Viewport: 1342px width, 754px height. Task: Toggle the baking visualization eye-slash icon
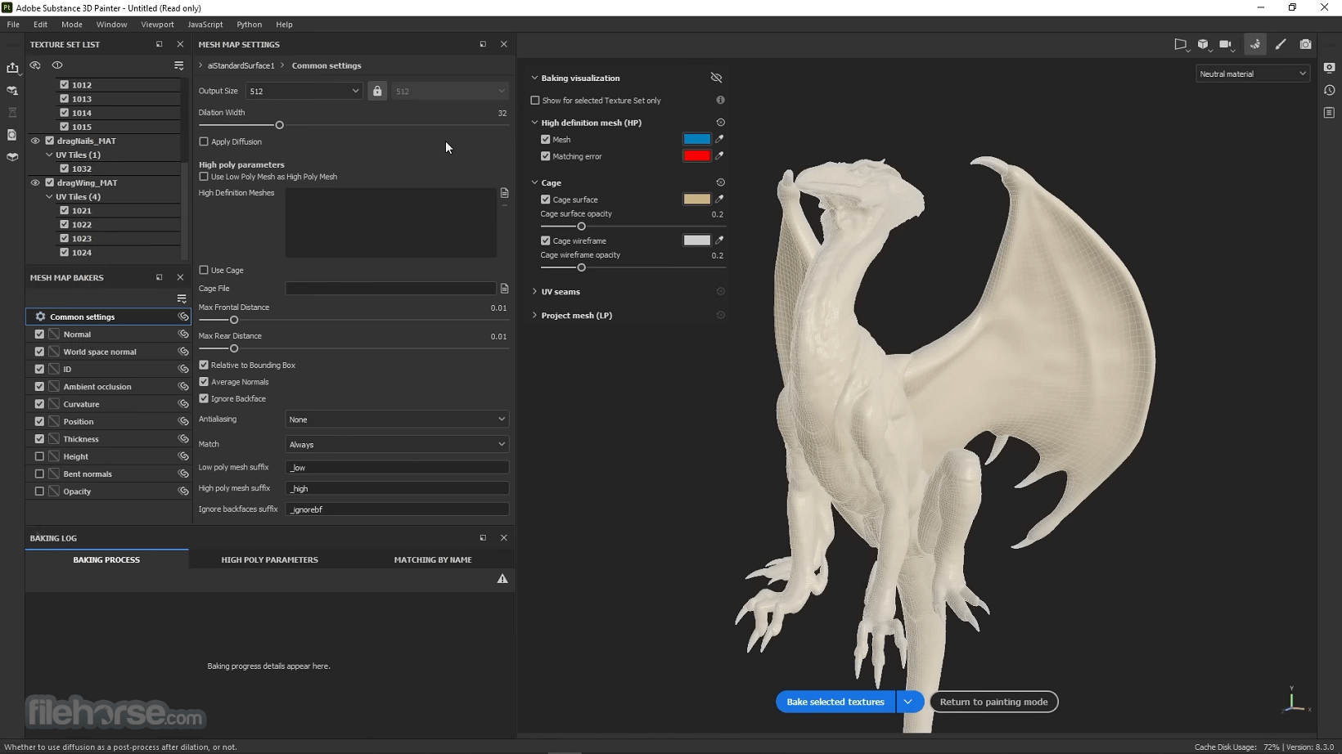click(x=716, y=78)
